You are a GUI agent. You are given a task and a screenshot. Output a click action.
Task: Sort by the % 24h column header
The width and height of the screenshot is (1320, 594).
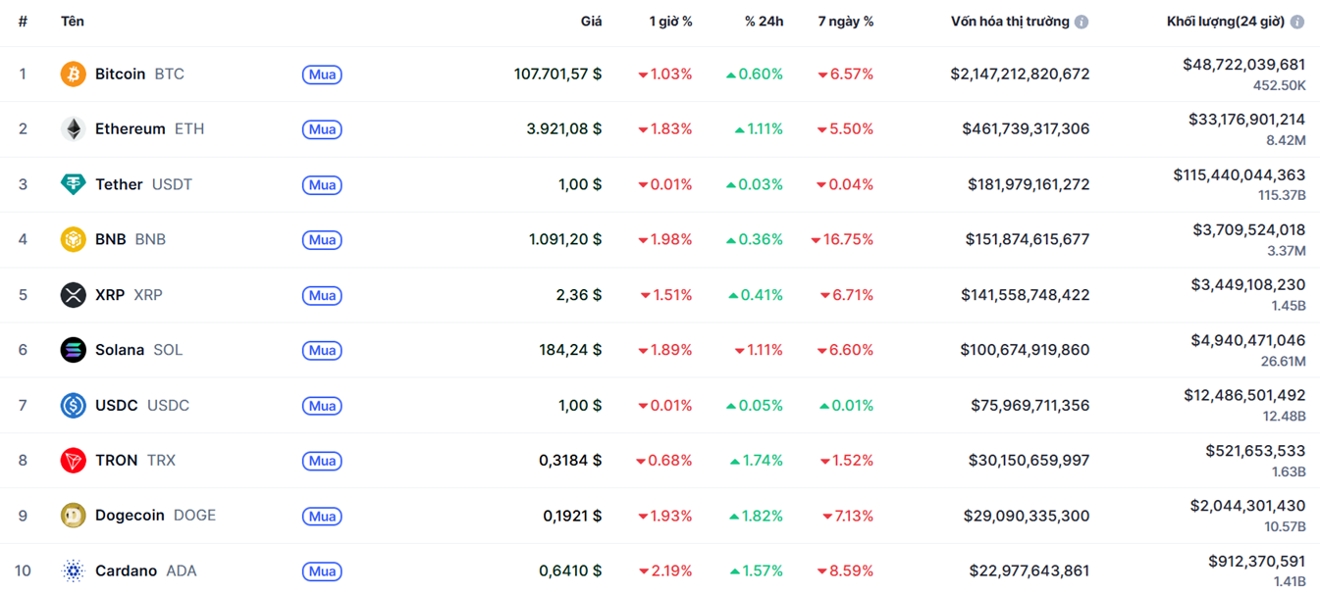coord(764,22)
